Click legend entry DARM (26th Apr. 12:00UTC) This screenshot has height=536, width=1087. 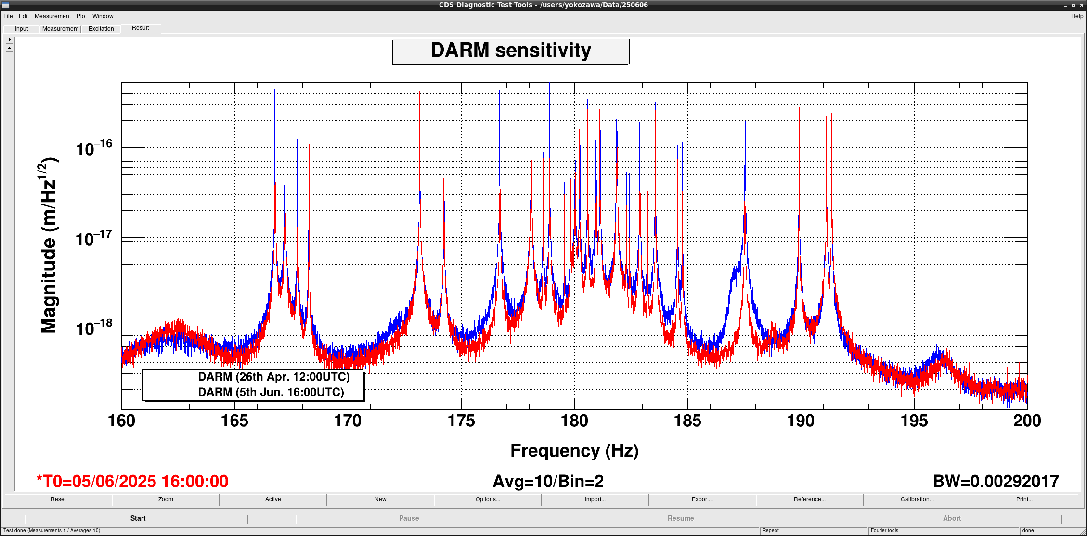pos(274,377)
